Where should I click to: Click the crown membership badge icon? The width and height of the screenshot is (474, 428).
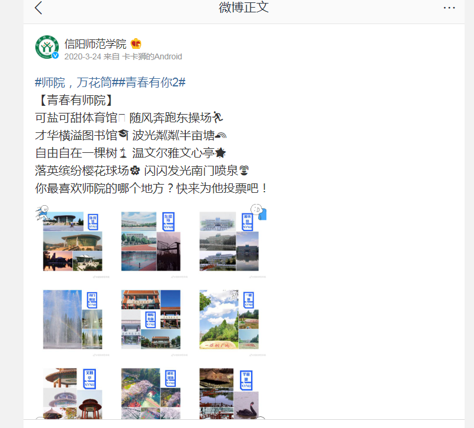tap(136, 44)
